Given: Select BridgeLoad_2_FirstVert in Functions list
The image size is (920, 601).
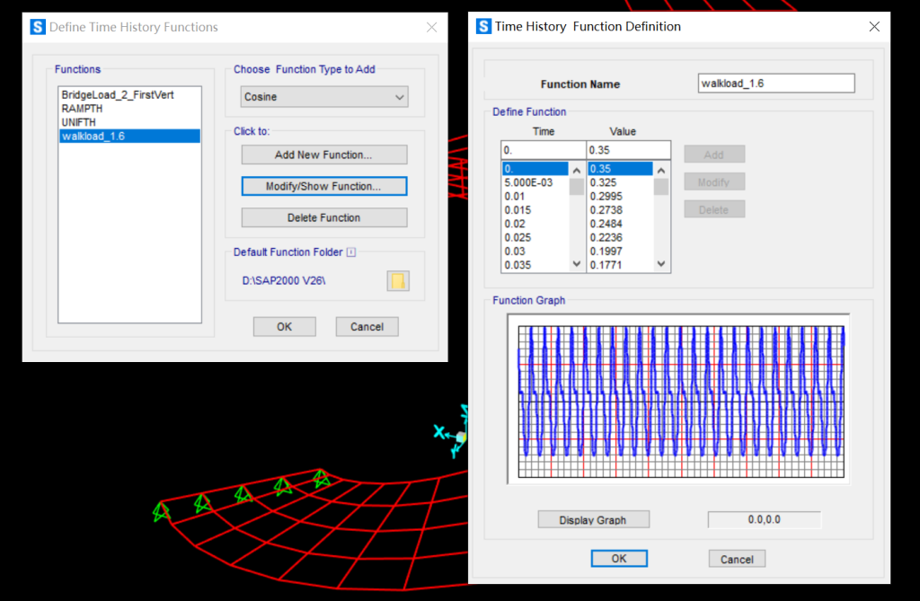Looking at the screenshot, I should (117, 95).
